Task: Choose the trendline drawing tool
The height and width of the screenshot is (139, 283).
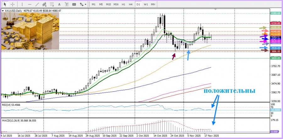Action: [x=37, y=4]
